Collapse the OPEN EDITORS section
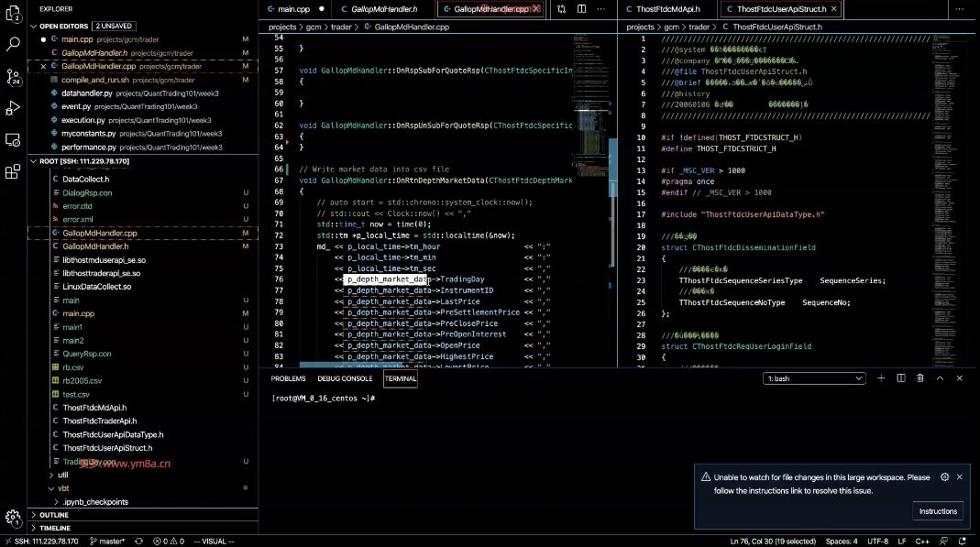 coord(34,27)
